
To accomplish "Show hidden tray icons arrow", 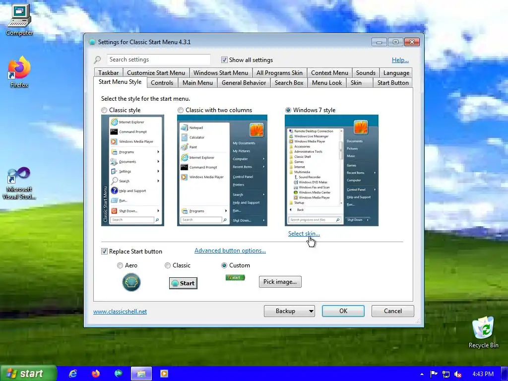I will [x=422, y=374].
